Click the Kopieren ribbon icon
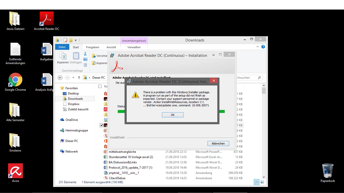Screen dimensions: 344x193 coord(63,58)
